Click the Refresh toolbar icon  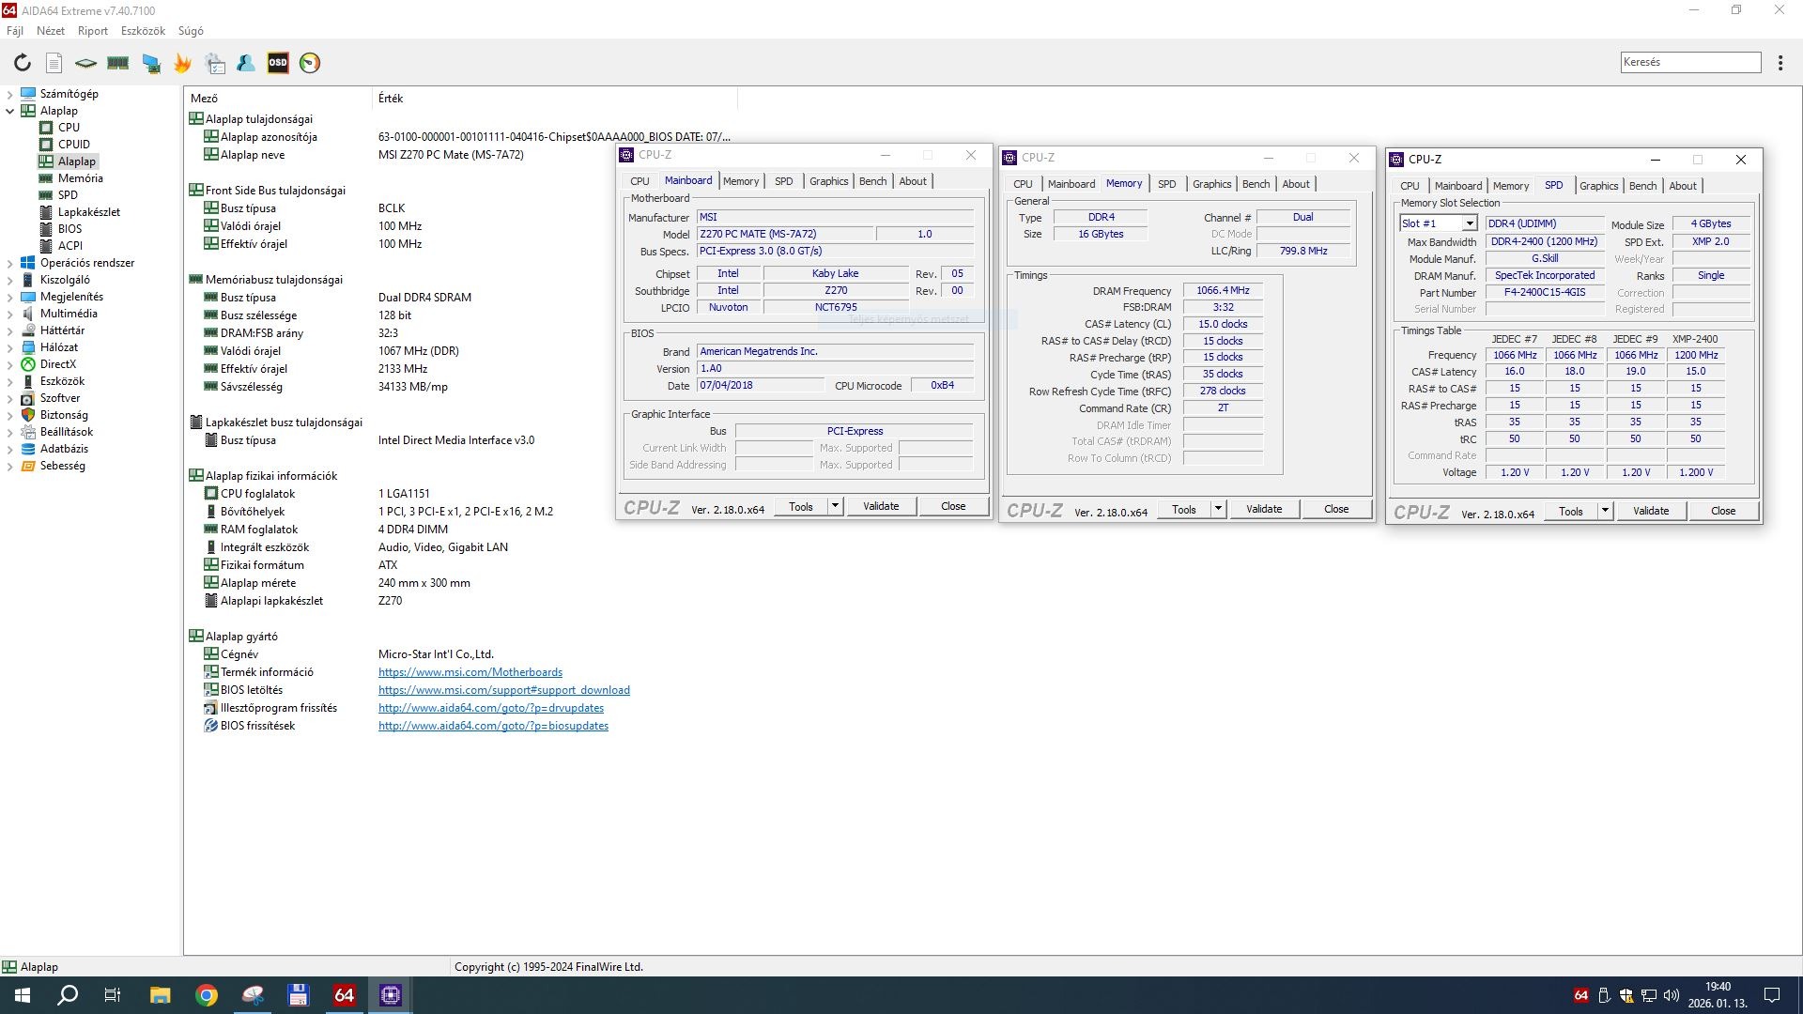coord(23,63)
